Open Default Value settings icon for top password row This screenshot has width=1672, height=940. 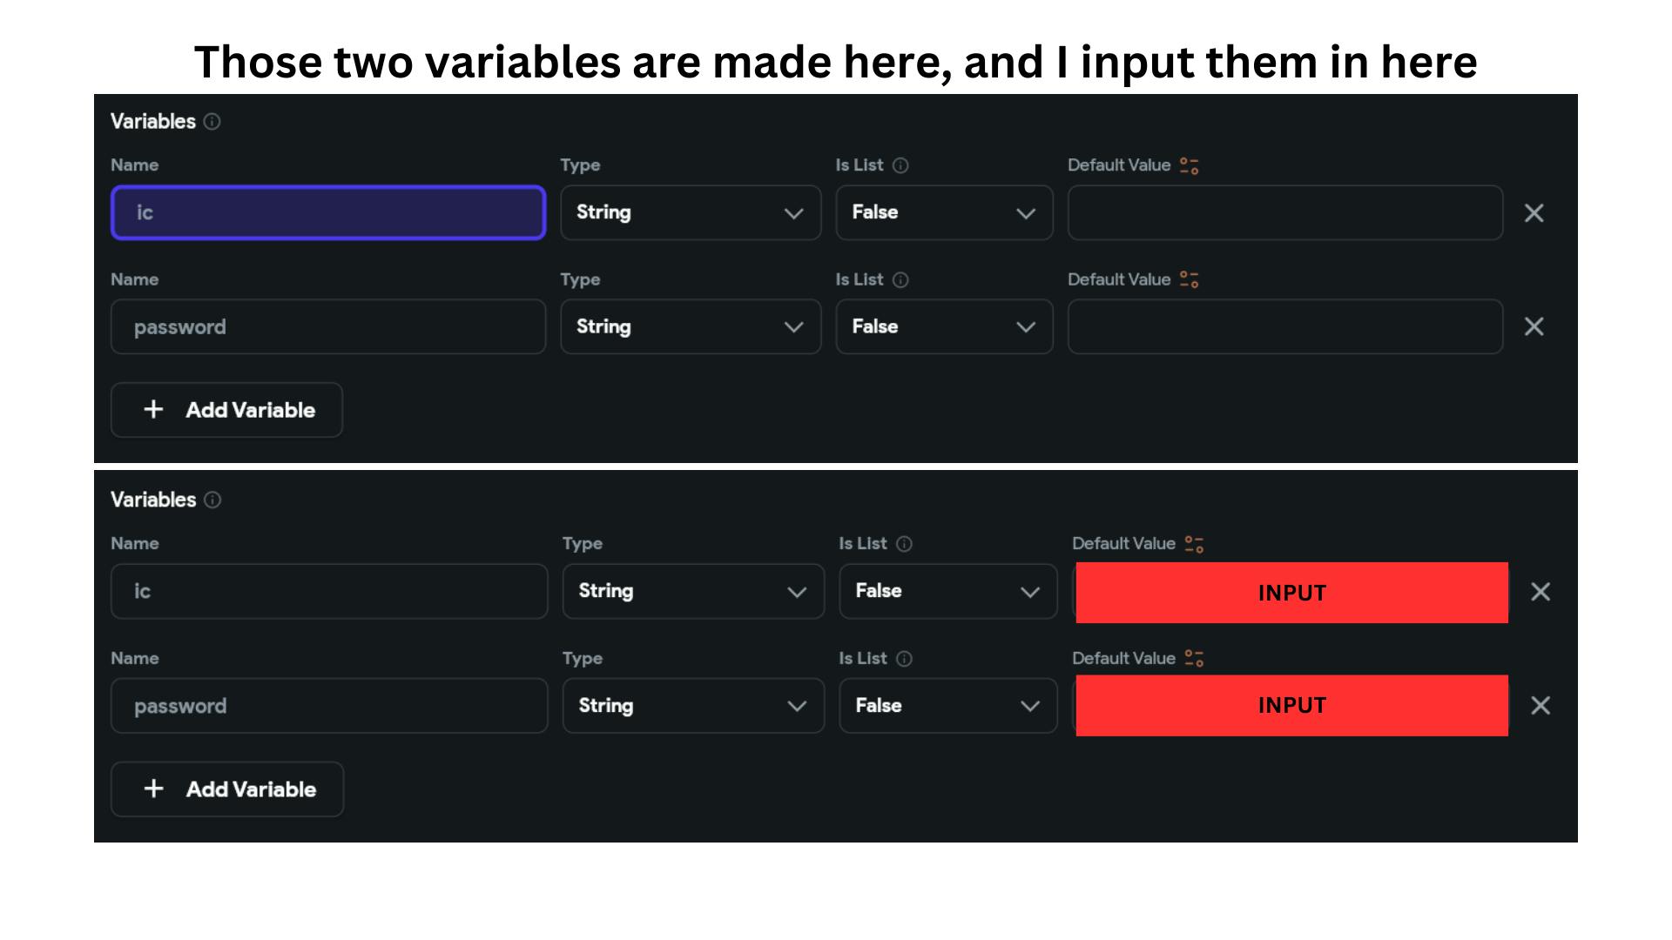pos(1190,279)
